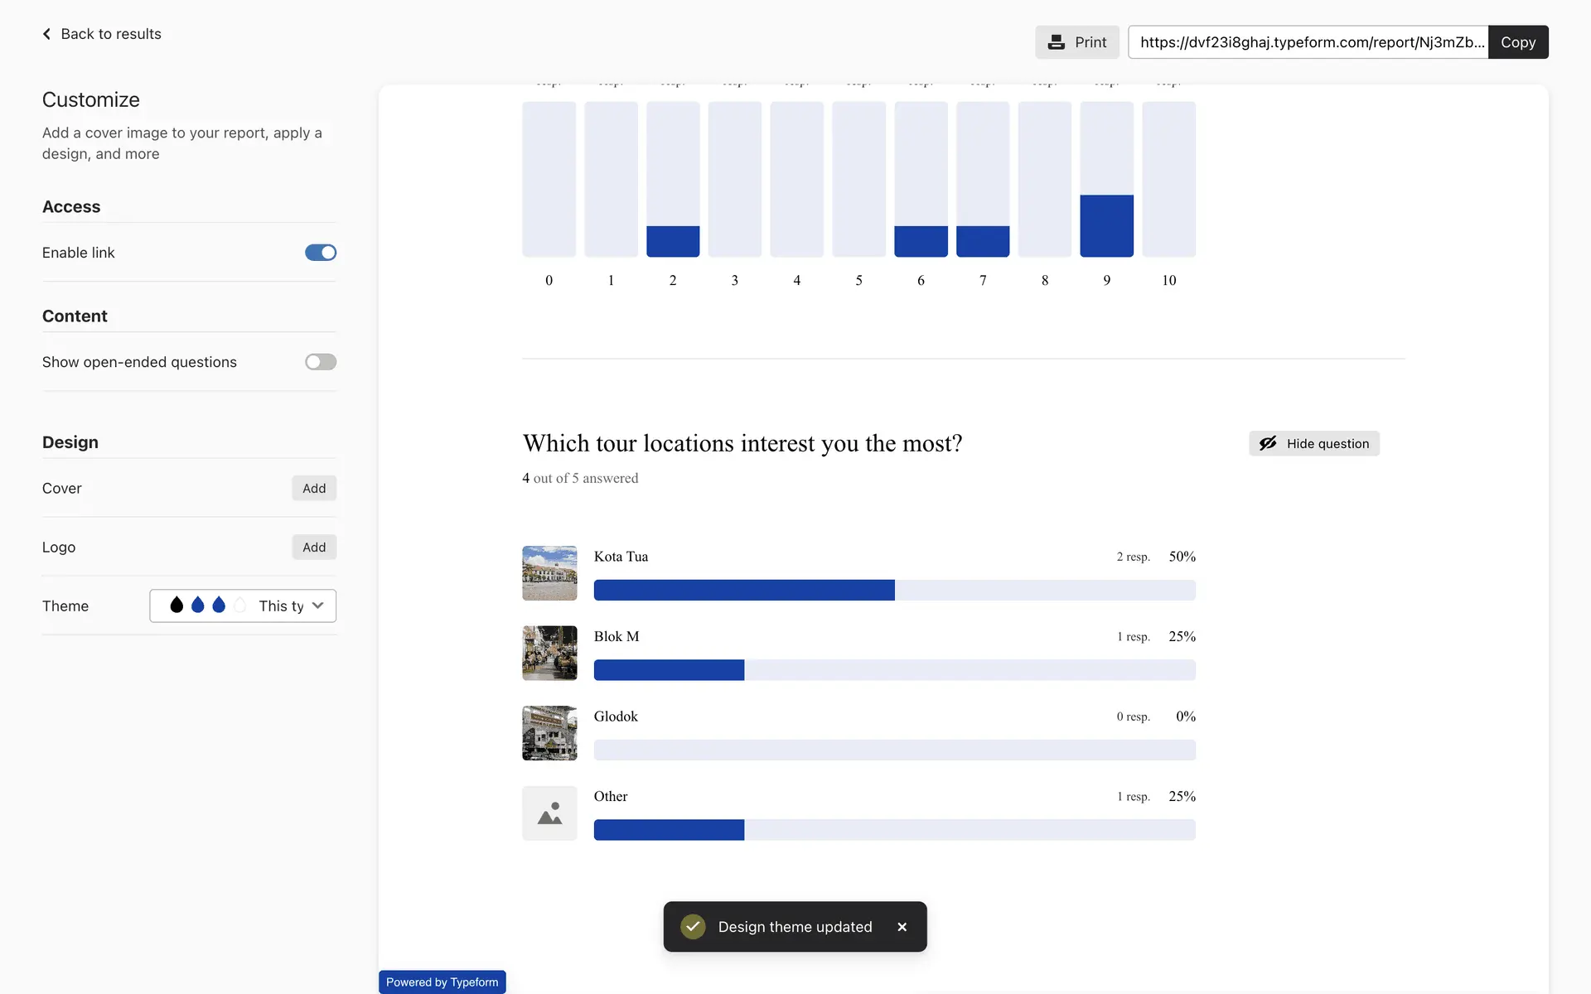Add a Cover image
This screenshot has height=994, width=1591.
click(x=314, y=489)
